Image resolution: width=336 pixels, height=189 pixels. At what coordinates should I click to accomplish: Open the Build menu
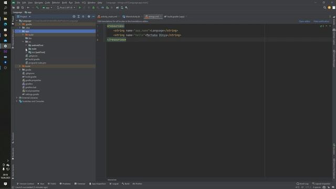click(x=64, y=3)
